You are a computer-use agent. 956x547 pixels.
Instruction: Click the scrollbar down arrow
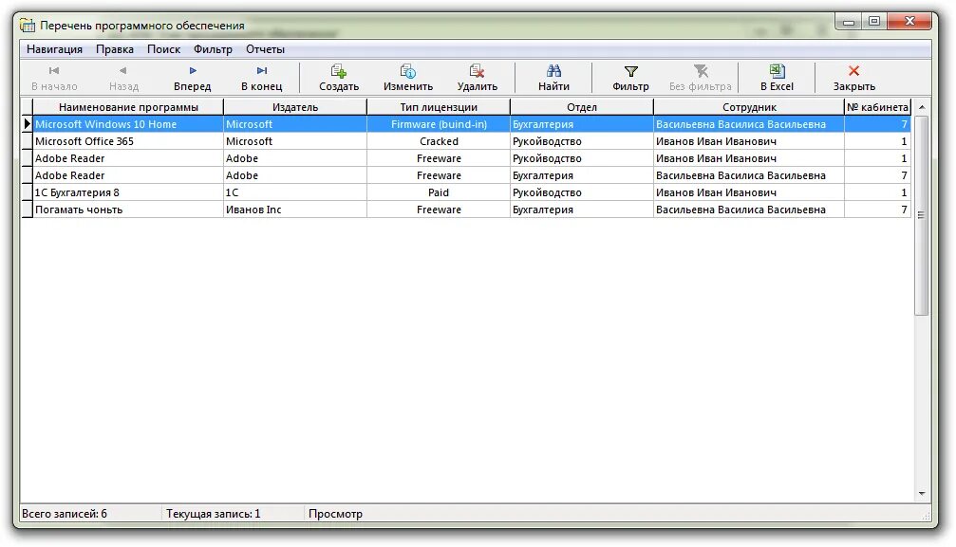coord(921,493)
